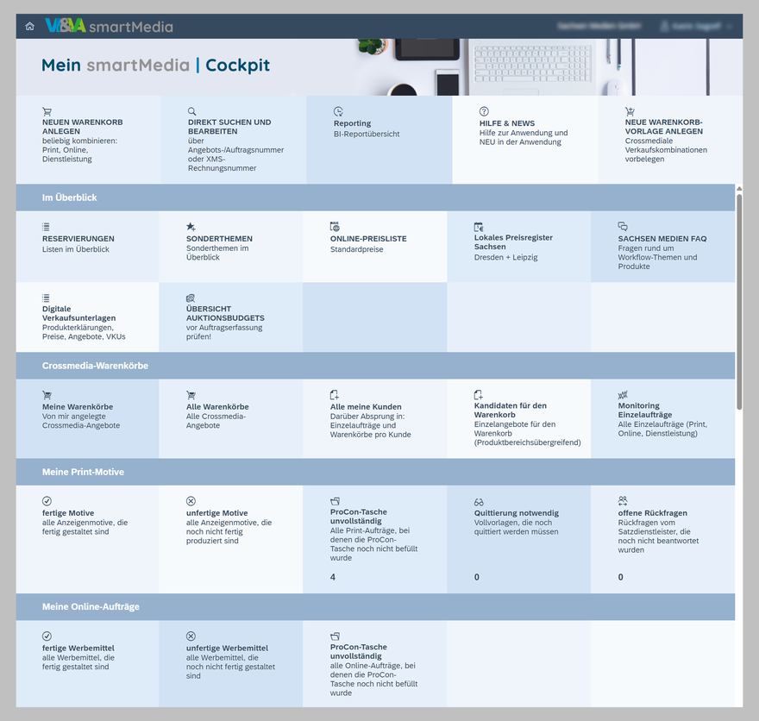The image size is (759, 721).
Task: Open Lokales Preisregister Sachsen title
Action: [513, 242]
